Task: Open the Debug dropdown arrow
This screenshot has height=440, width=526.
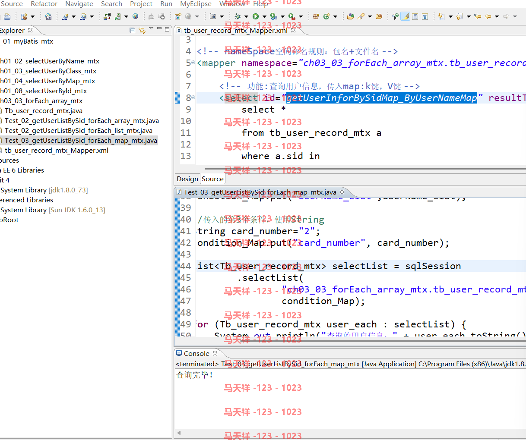Action: point(246,16)
